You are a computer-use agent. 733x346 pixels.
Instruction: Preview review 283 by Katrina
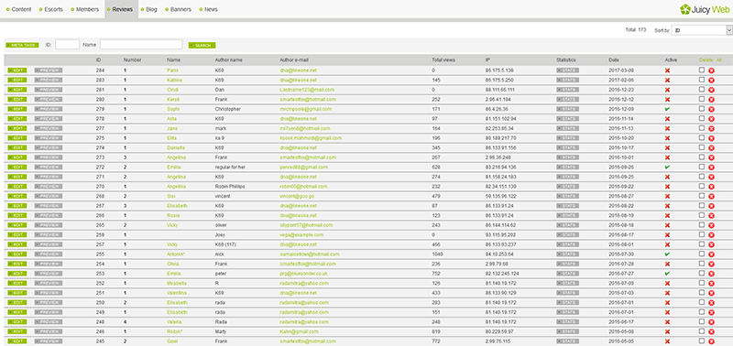(49, 80)
